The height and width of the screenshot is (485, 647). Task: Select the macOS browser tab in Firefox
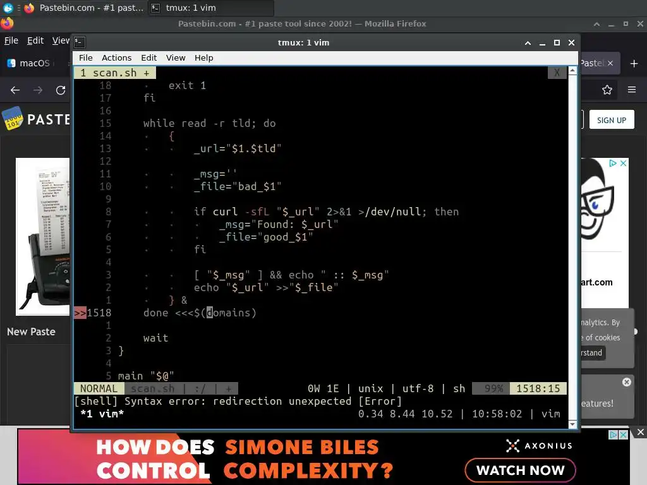click(35, 63)
